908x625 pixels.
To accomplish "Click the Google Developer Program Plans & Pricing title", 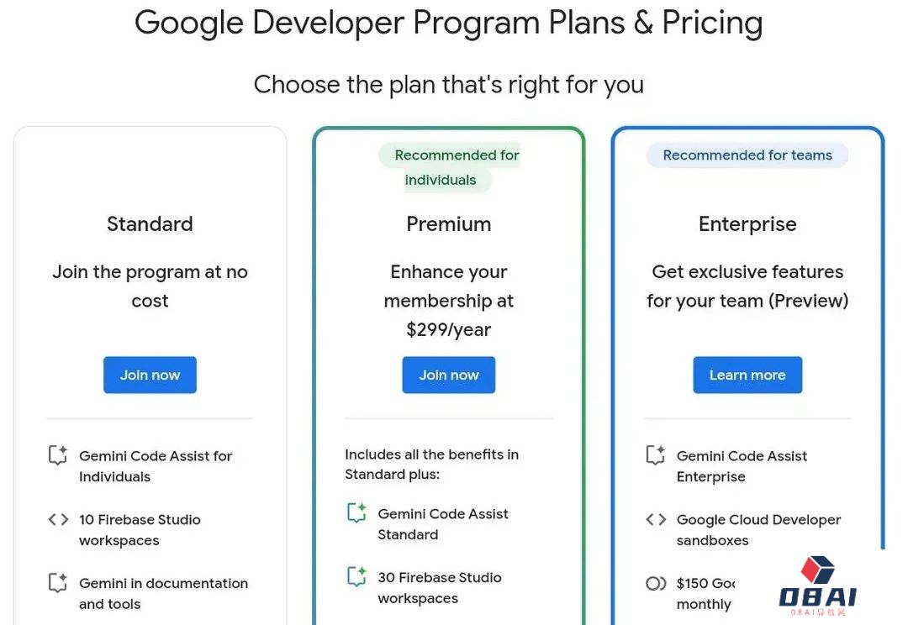I will point(449,23).
